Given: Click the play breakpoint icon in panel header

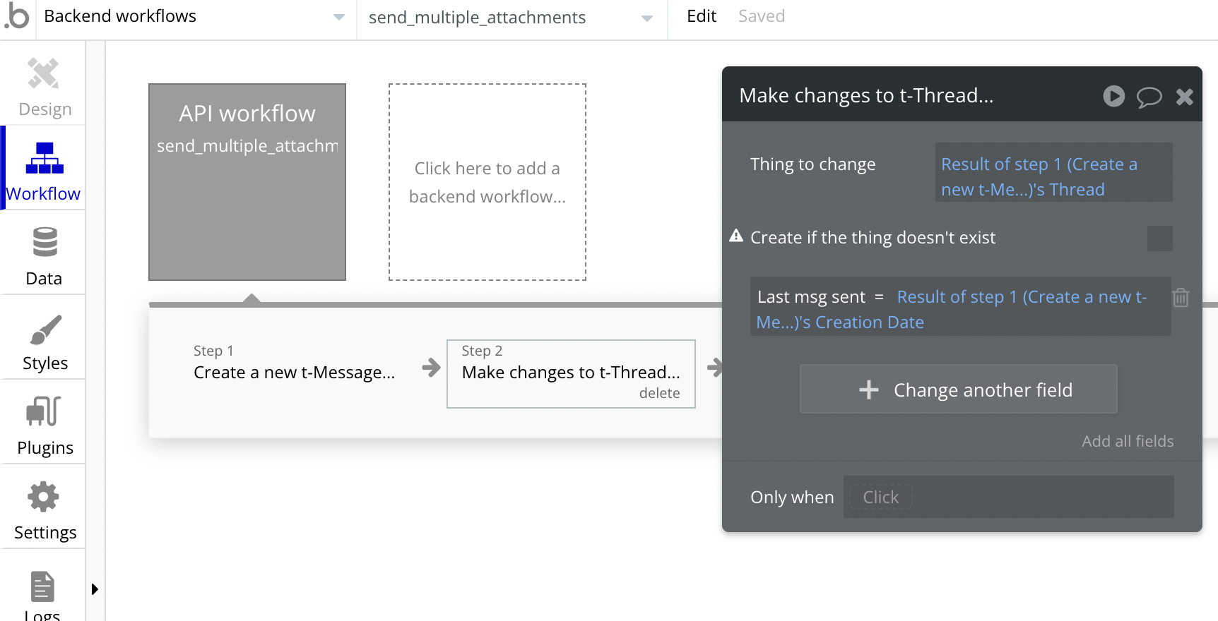Looking at the screenshot, I should click(x=1113, y=96).
